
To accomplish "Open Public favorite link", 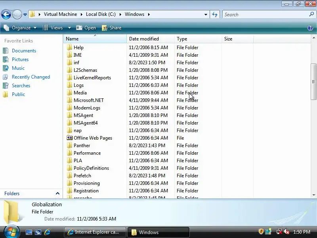I will coord(18,94).
